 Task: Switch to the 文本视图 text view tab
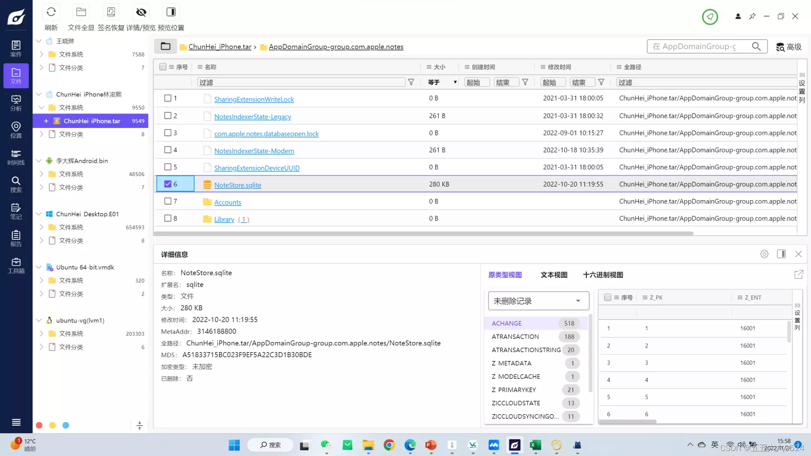[x=554, y=275]
